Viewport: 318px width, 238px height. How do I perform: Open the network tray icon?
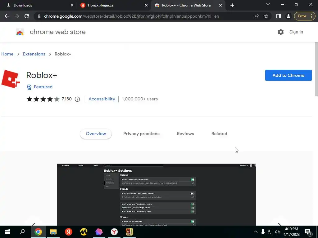(x=270, y=232)
